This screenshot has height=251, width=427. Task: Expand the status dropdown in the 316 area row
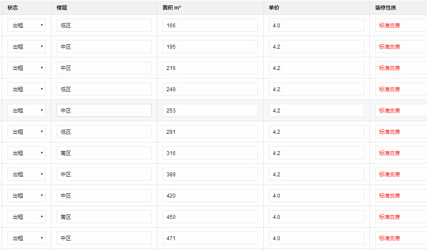(x=27, y=153)
